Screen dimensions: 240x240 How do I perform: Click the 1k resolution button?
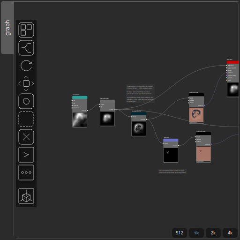click(196, 233)
